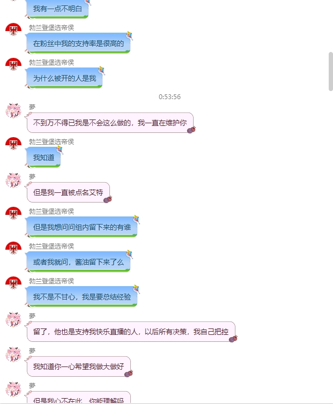Click the red eagle avatar beside '在粉丝中我的支持率是很高的'
This screenshot has height=404, width=333.
click(x=13, y=29)
